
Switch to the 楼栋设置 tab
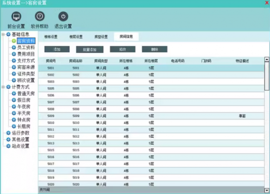tap(51, 36)
